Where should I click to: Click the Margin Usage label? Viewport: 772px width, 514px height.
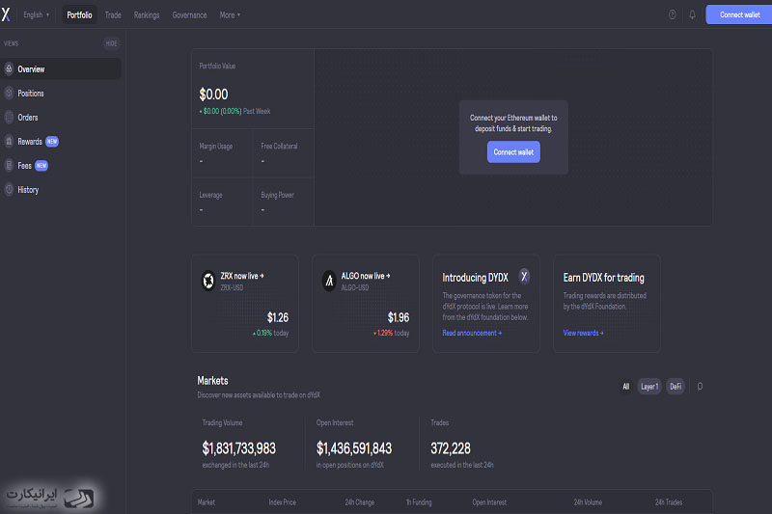coord(215,146)
